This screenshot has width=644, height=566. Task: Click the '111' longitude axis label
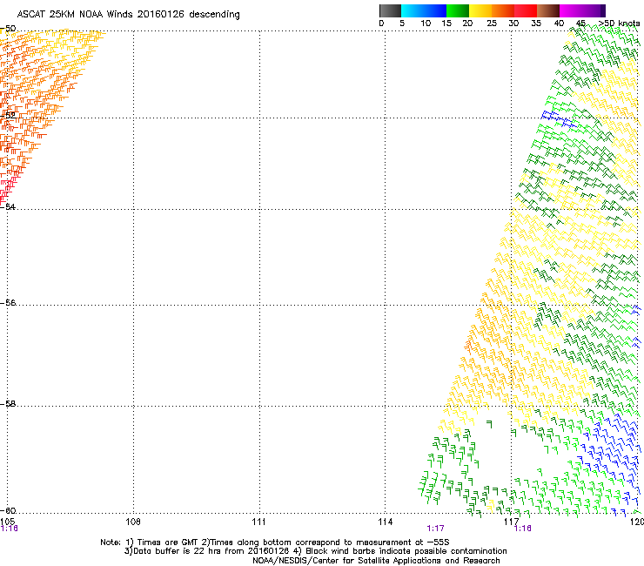point(258,522)
